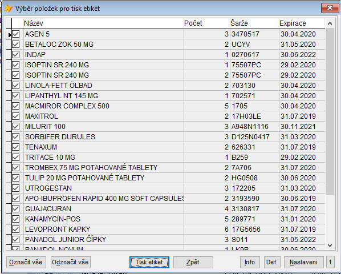Click the button labeled 1
Viewport: 341px width, 274px height.
point(330,262)
